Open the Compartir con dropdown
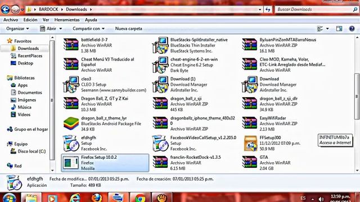This screenshot has height=202, width=360. 89,29
